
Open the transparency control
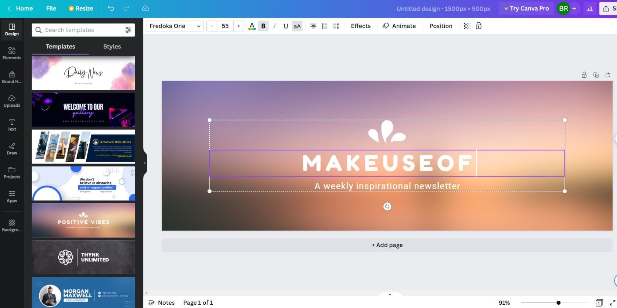point(467,26)
